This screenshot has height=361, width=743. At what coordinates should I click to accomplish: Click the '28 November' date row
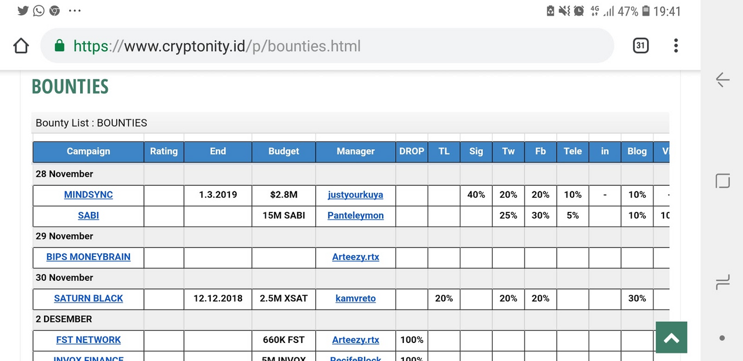point(351,174)
